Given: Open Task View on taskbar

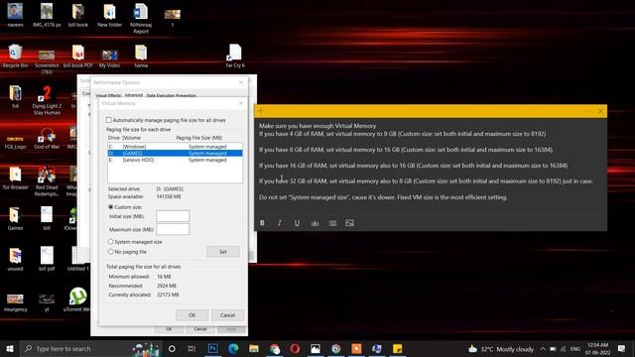Looking at the screenshot, I should (x=191, y=348).
